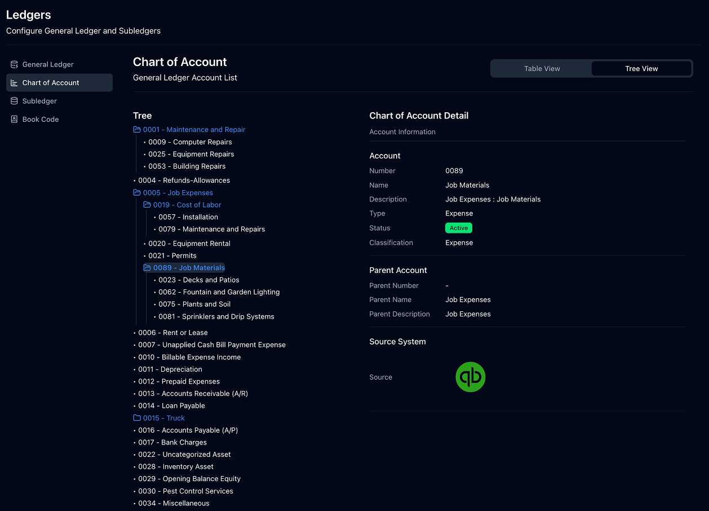Select 0053 - Building Repairs account
Image resolution: width=709 pixels, height=511 pixels.
coord(187,166)
